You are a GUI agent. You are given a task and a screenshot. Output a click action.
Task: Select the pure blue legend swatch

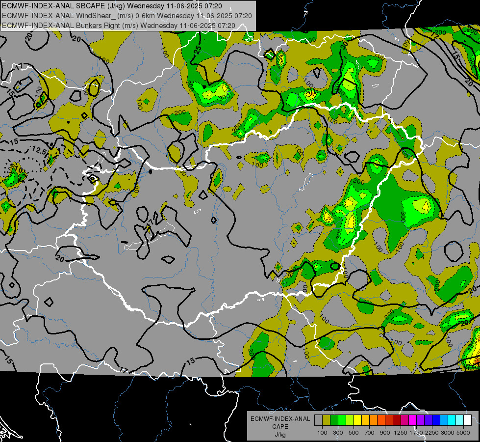tap(436, 420)
